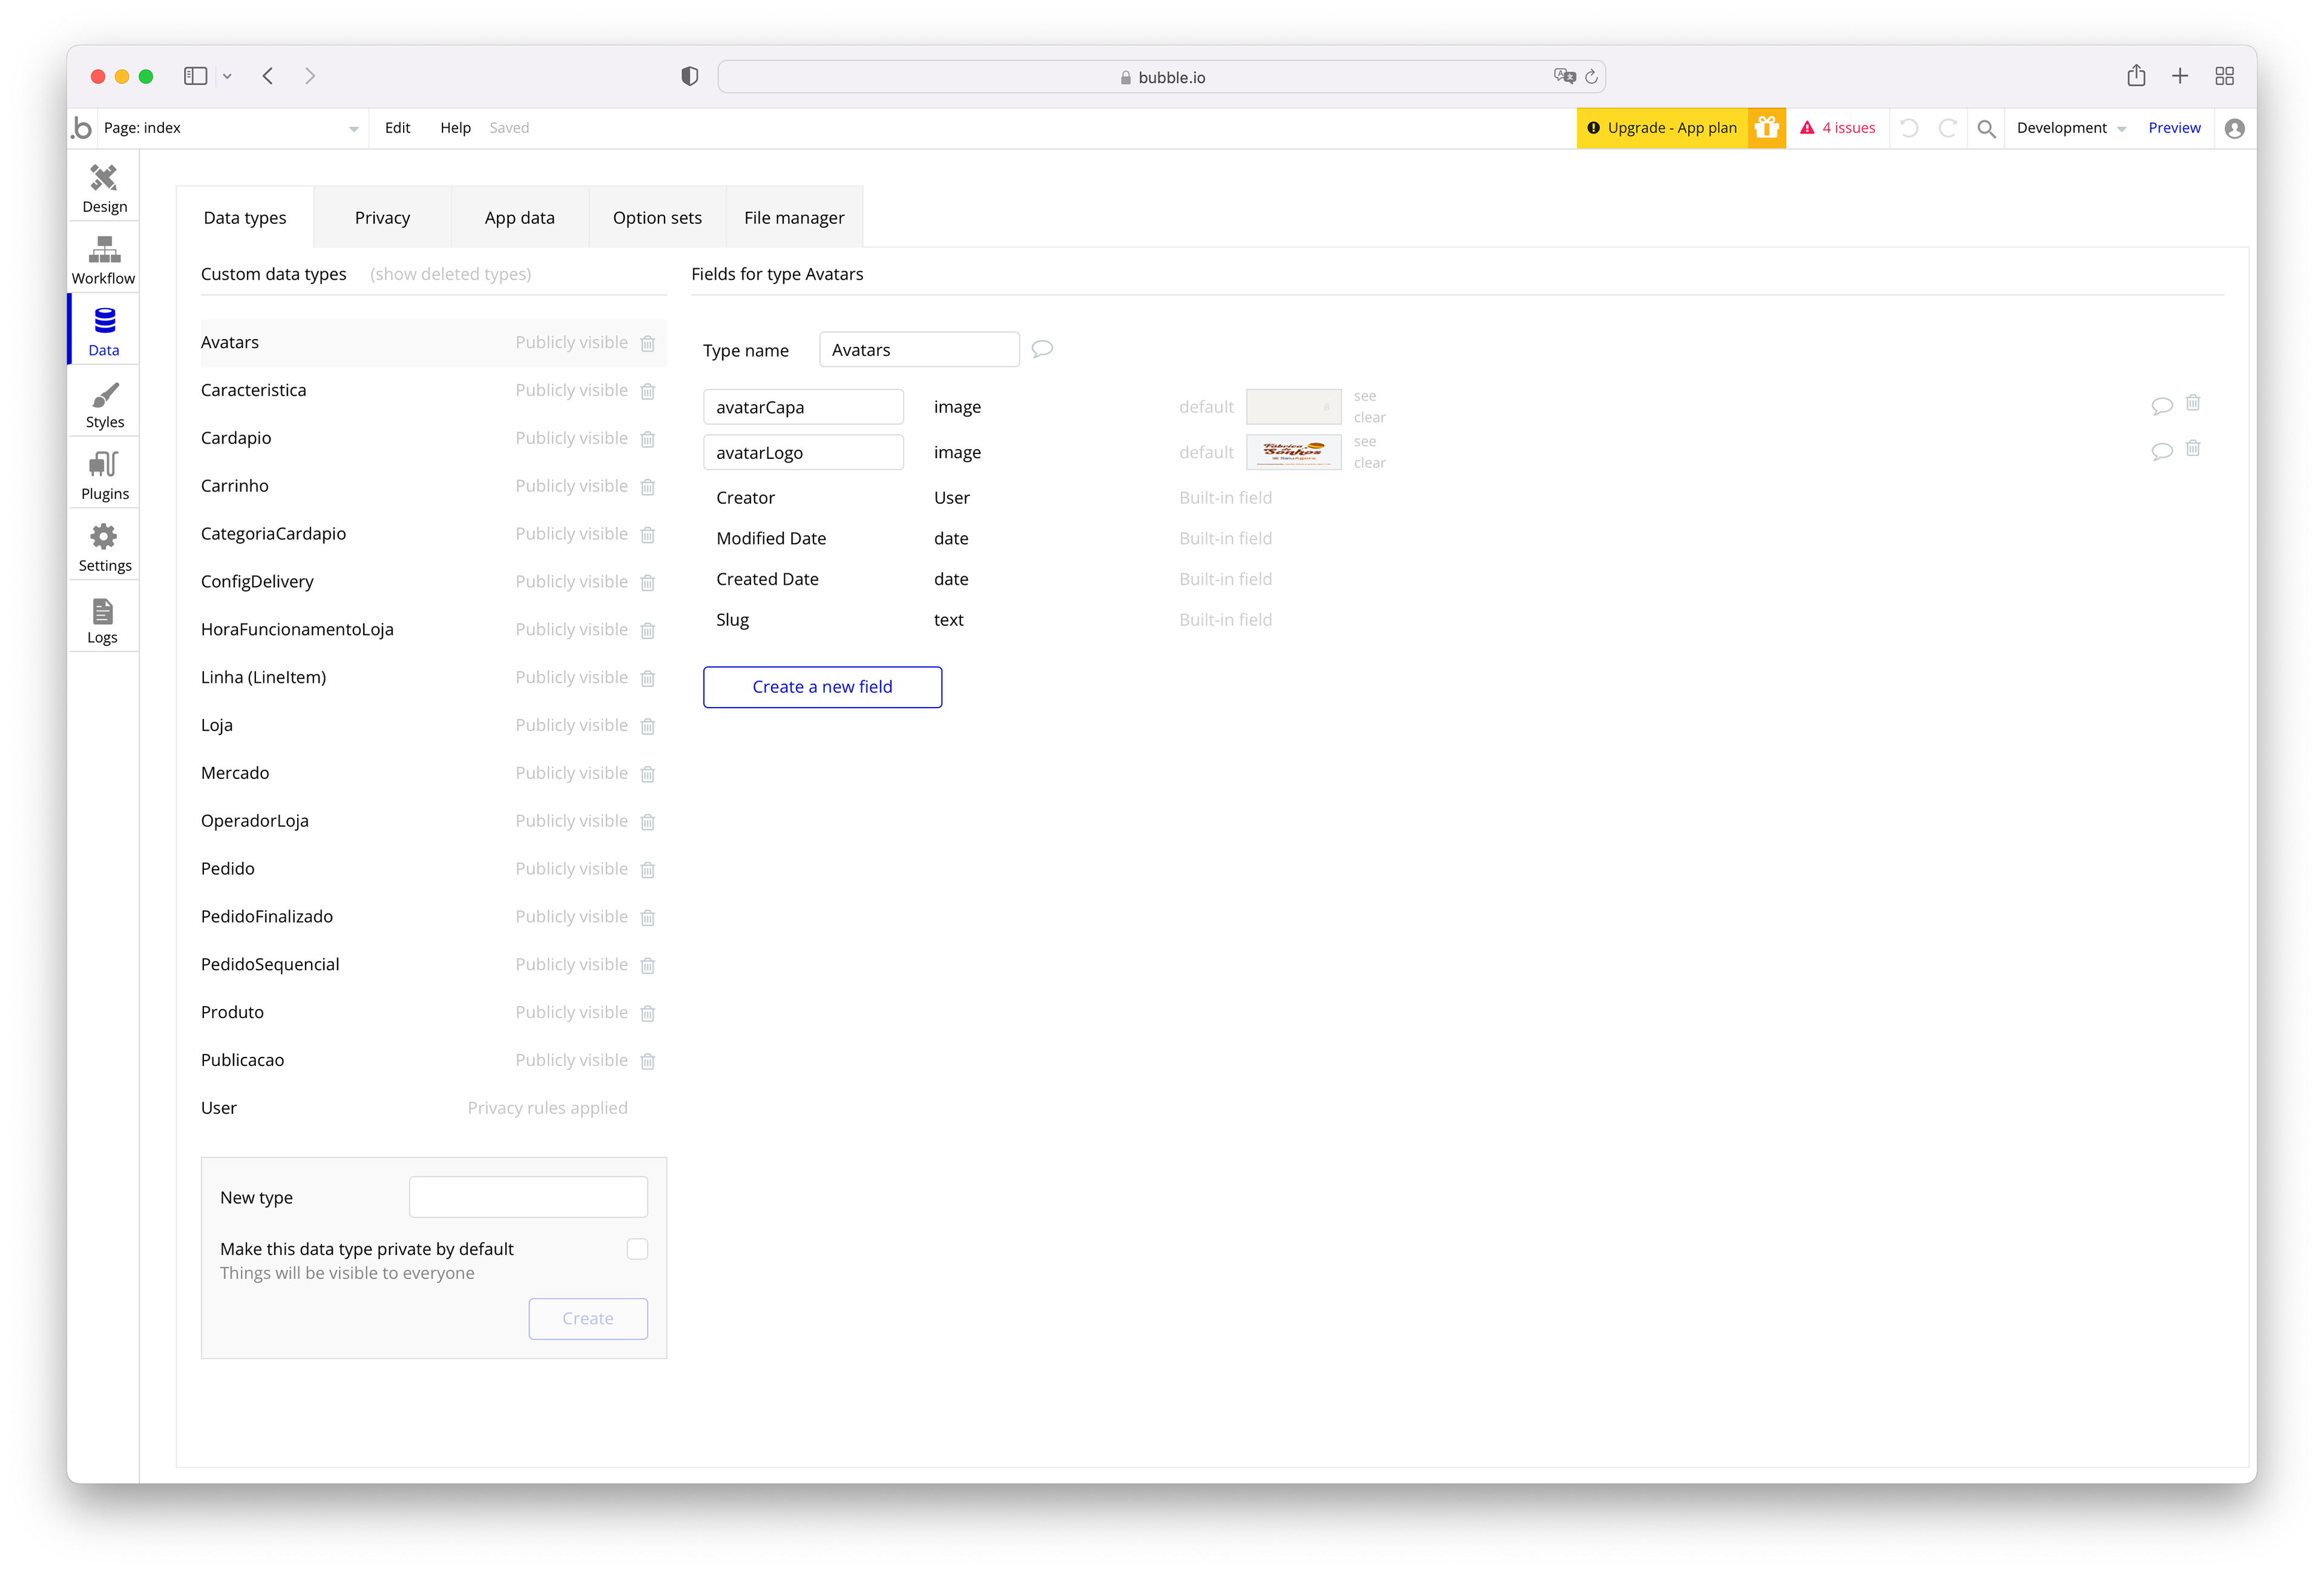Select the Mercado data type

click(x=433, y=773)
